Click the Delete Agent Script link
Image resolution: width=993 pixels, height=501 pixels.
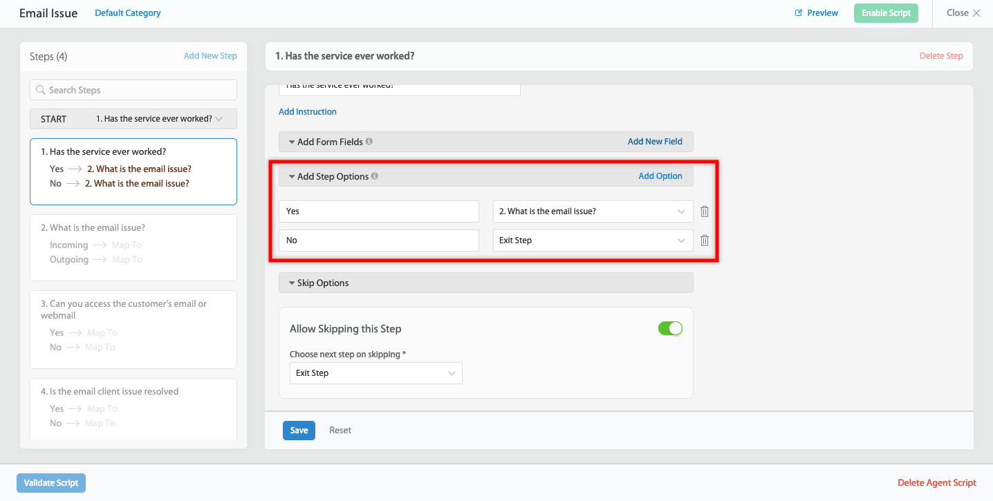pyautogui.click(x=936, y=482)
